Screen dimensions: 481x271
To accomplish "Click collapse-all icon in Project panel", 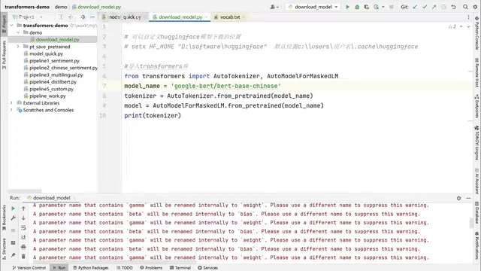I will tap(71, 17).
